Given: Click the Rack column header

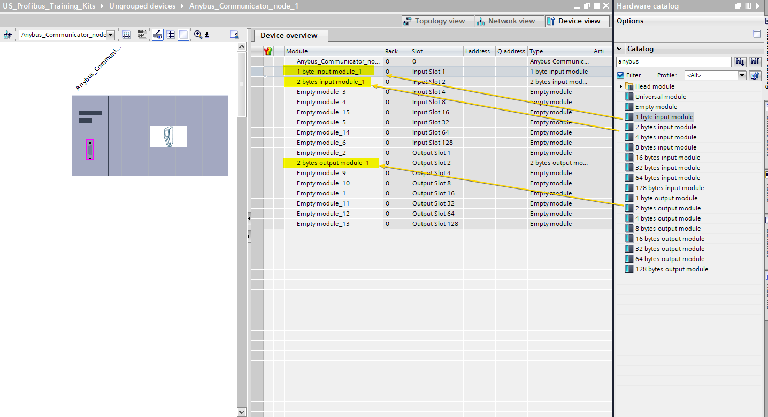Looking at the screenshot, I should pyautogui.click(x=396, y=51).
